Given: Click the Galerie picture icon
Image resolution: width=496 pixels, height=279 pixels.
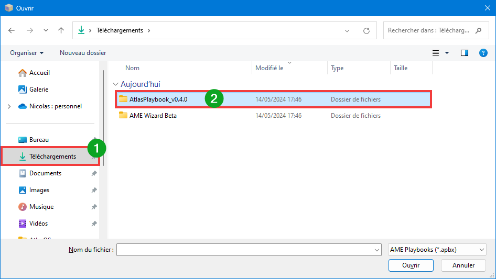Looking at the screenshot, I should (22, 90).
